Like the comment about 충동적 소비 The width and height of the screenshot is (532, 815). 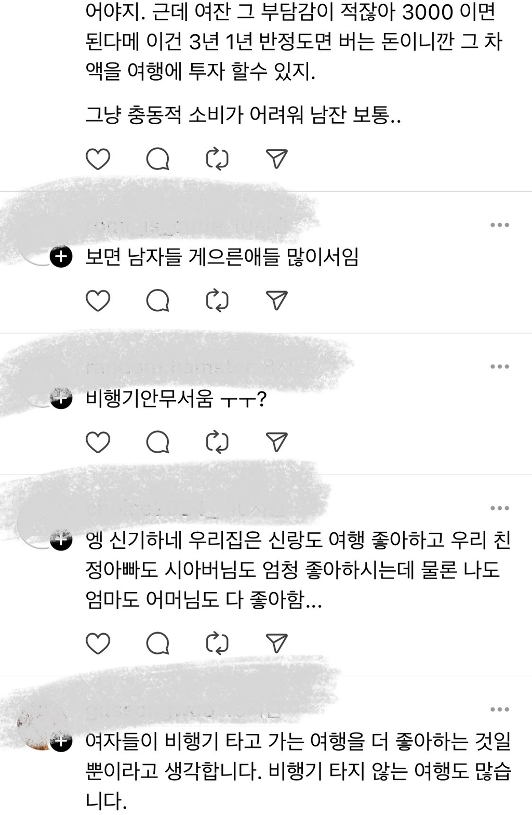click(x=98, y=159)
